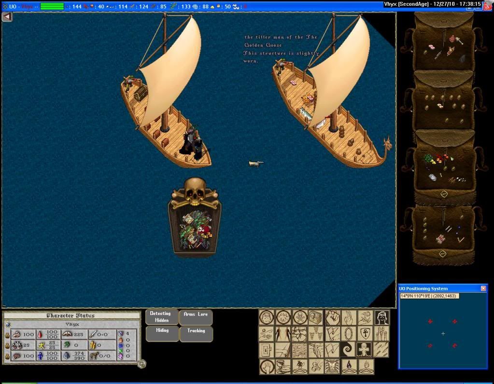This screenshot has width=494, height=384.
Task: Use the Detecting Hidden skill button
Action: pos(162,317)
